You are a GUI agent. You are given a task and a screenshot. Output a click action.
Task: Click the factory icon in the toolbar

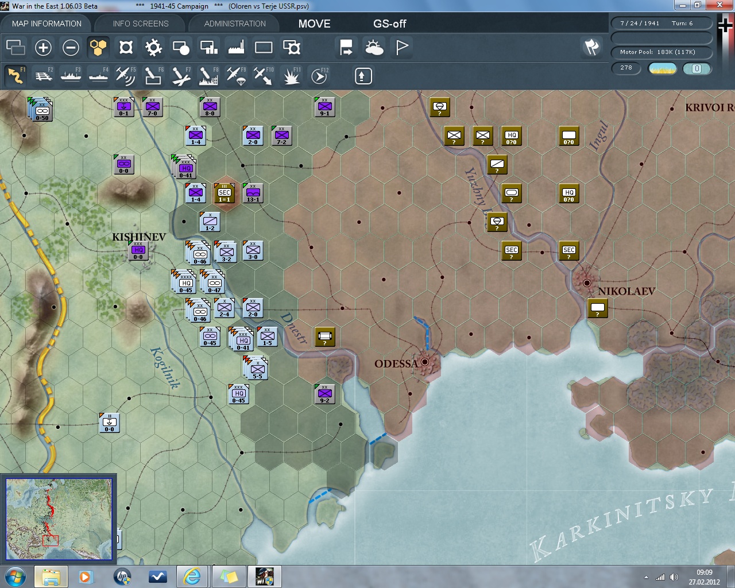(x=236, y=48)
